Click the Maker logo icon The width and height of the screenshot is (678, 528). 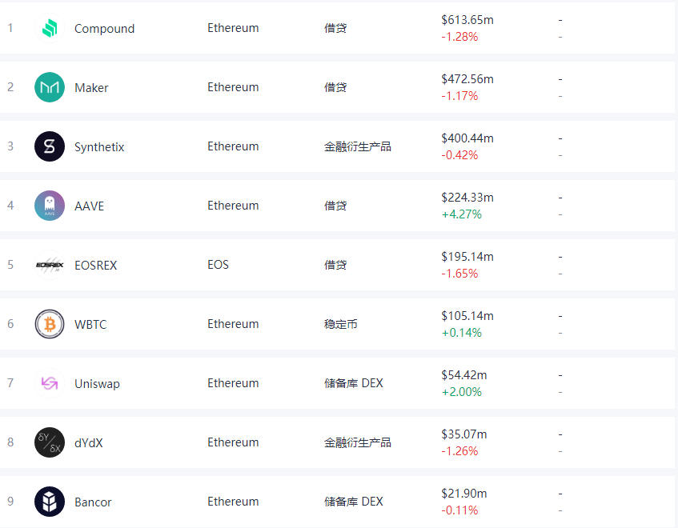pos(50,87)
